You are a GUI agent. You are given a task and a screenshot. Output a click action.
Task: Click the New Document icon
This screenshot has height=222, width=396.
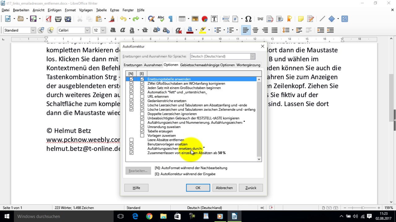8,19
